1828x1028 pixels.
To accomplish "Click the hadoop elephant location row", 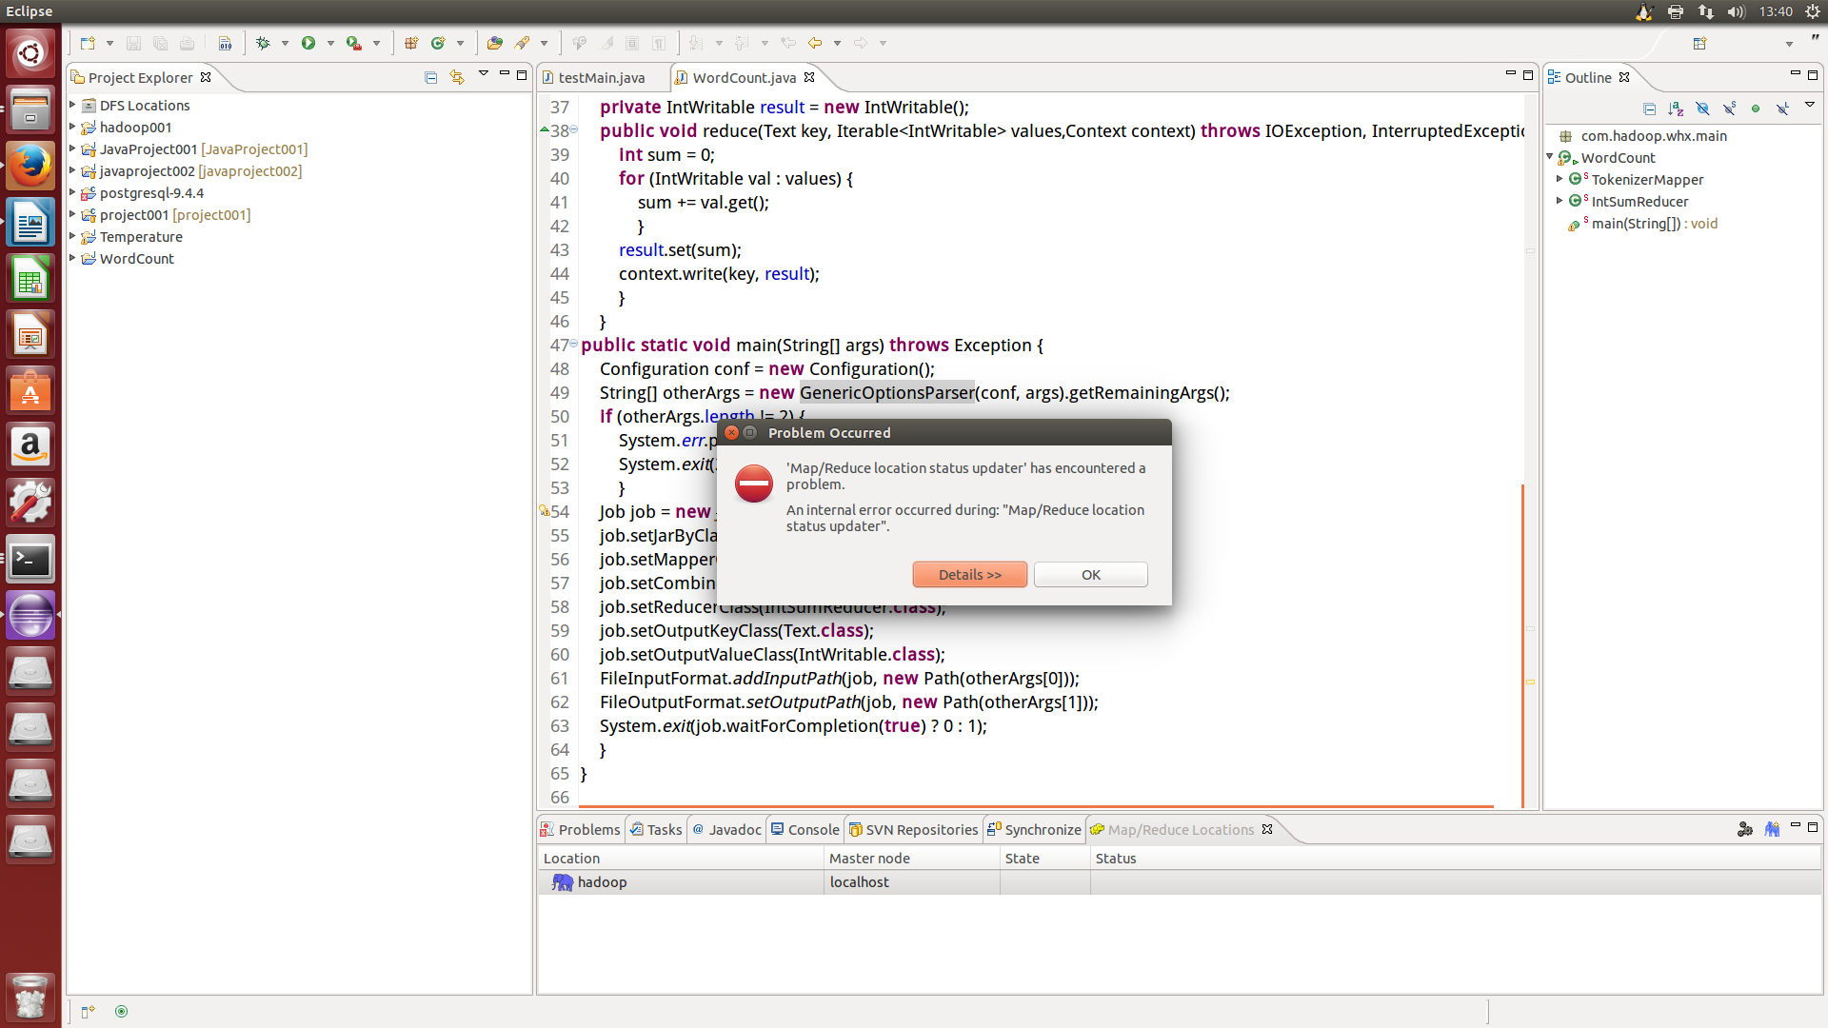I will [1179, 882].
